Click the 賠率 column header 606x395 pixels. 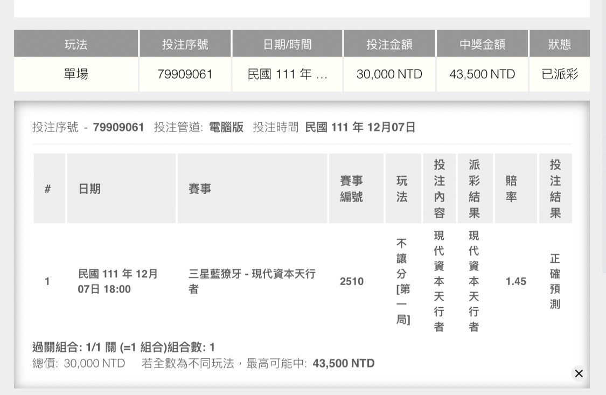(x=516, y=188)
